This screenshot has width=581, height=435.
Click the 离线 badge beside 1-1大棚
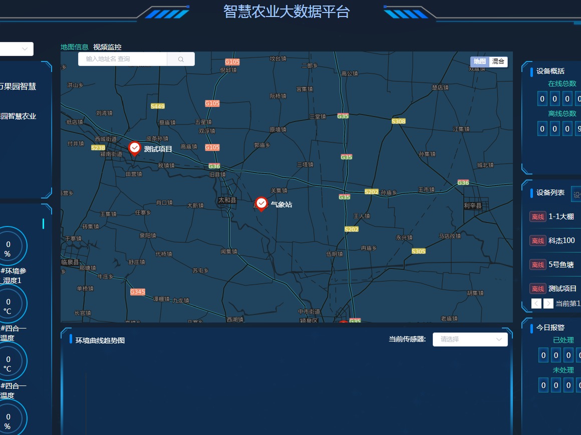(x=538, y=216)
